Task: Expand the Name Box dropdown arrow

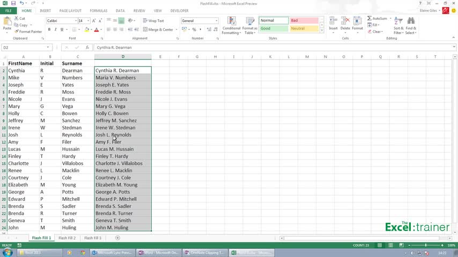Action: click(48, 47)
